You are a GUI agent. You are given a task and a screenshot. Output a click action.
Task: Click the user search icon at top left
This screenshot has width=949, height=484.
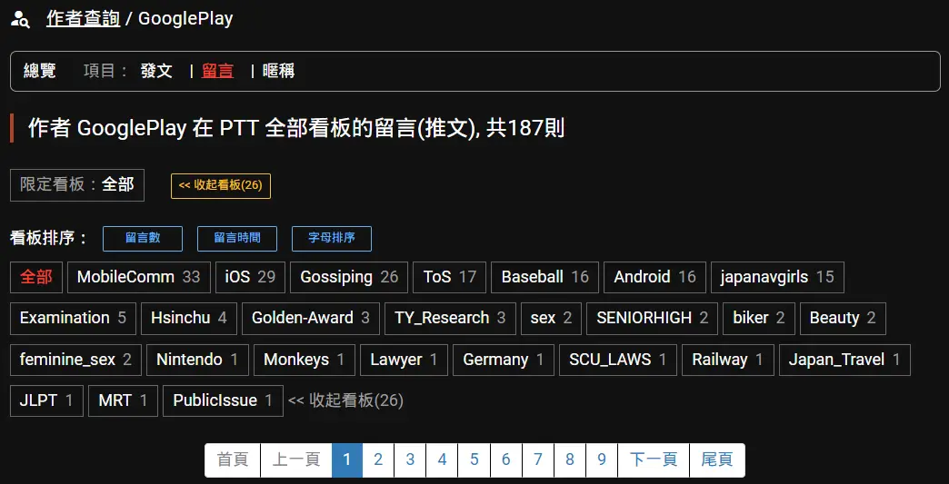tap(20, 19)
